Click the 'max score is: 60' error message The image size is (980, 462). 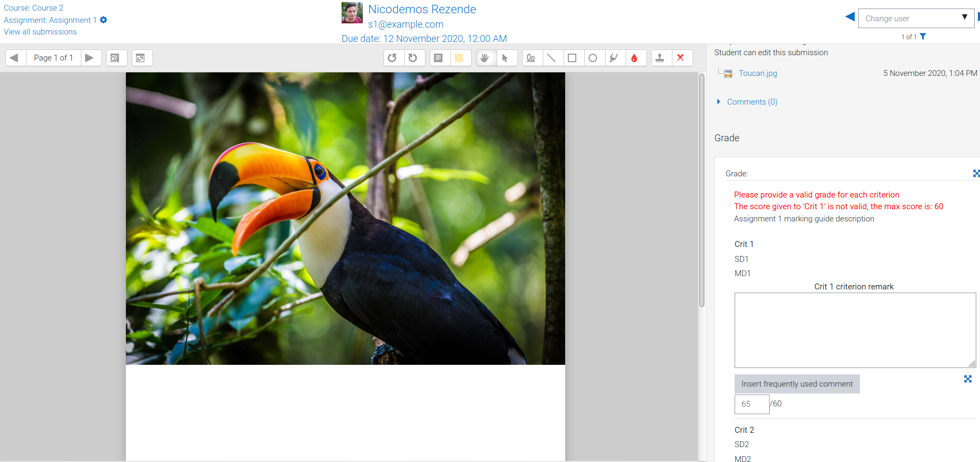(839, 207)
